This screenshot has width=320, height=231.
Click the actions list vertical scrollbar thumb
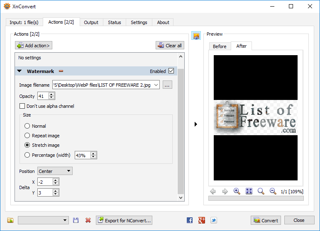[x=181, y=131]
